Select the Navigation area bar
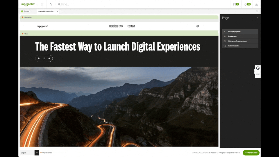The image size is (279, 157). click(119, 17)
